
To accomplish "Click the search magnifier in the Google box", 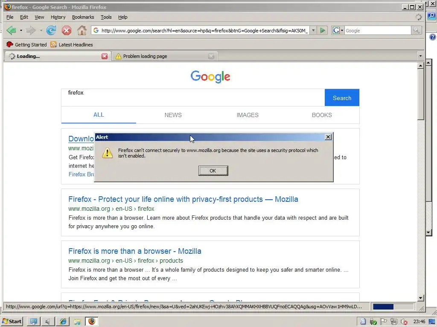I will tap(416, 30).
